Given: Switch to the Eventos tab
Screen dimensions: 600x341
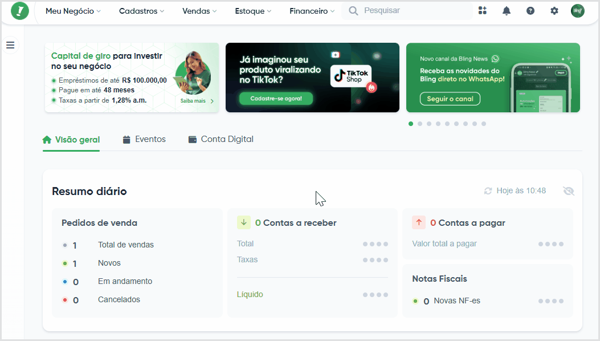Looking at the screenshot, I should [144, 140].
